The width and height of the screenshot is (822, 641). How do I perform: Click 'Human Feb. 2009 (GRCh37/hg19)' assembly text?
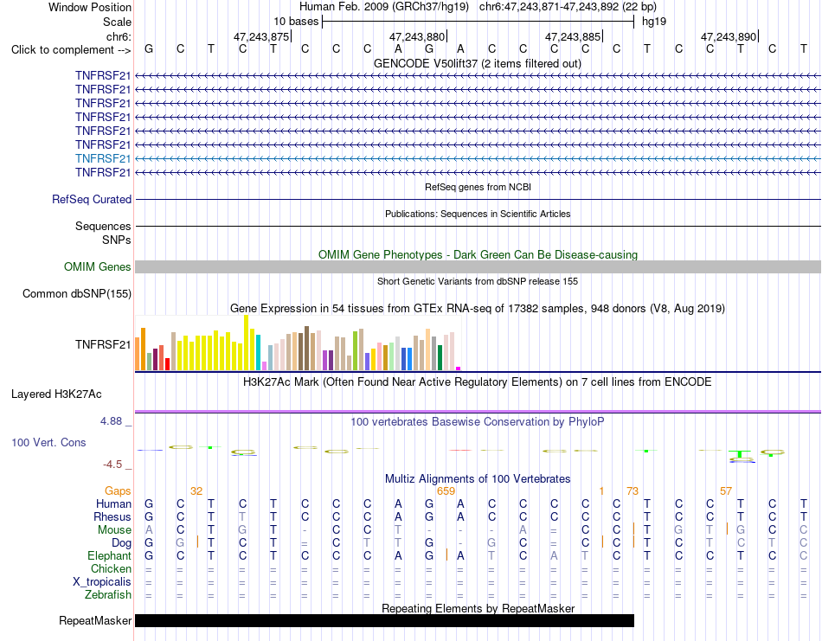click(x=383, y=7)
